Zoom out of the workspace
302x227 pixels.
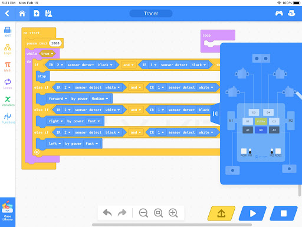(x=143, y=213)
